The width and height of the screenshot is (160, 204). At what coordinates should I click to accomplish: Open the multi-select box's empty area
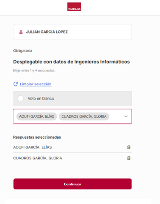[x=116, y=117]
